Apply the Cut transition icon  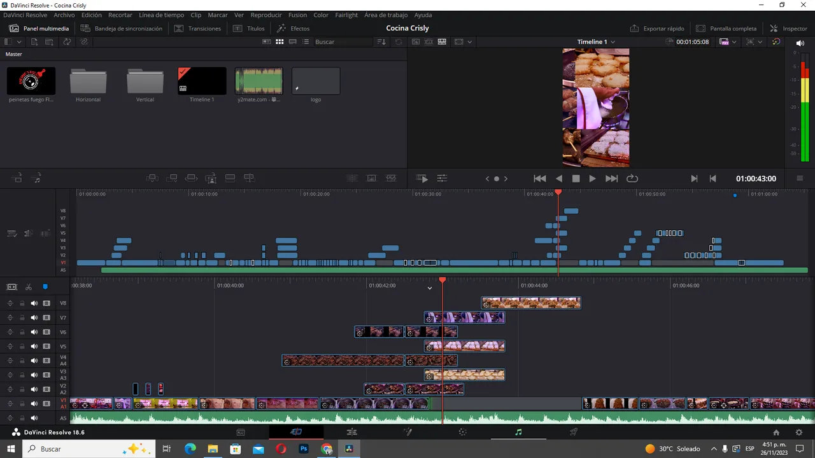pos(352,178)
